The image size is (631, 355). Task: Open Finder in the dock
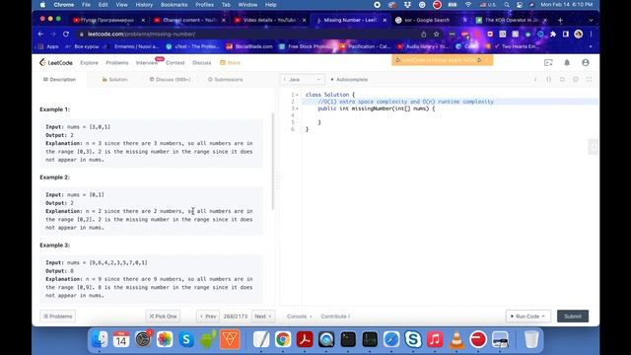[x=100, y=339]
